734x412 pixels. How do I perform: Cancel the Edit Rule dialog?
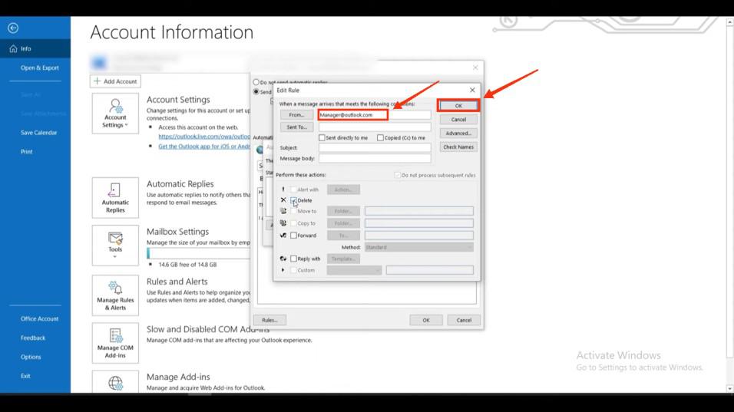pos(458,120)
